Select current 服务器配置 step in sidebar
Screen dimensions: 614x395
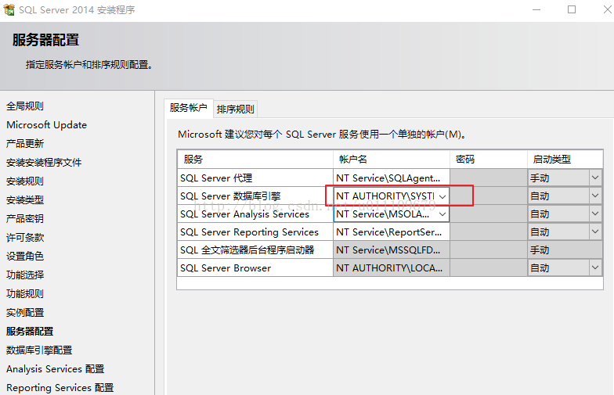coord(30,332)
